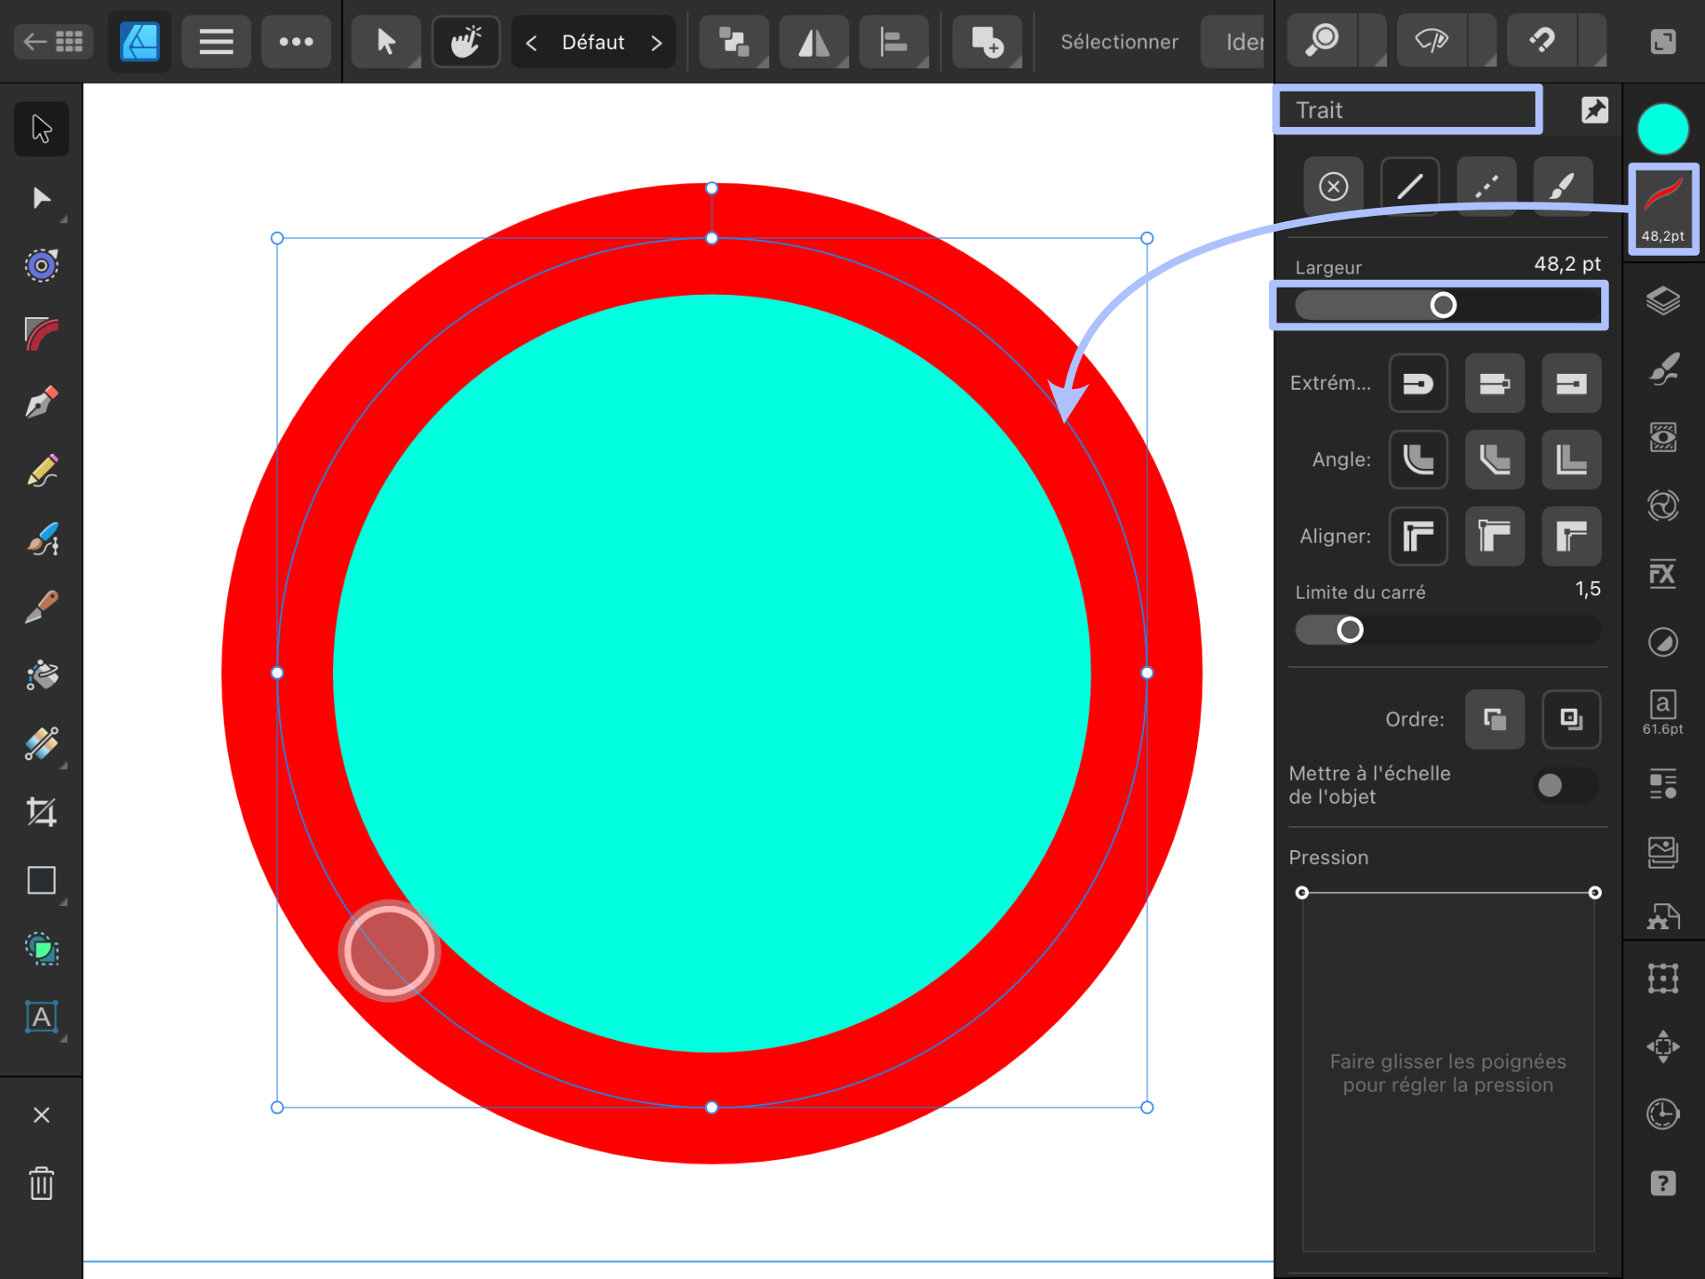Select the Move tool arrow
This screenshot has height=1279, width=1705.
(x=42, y=129)
